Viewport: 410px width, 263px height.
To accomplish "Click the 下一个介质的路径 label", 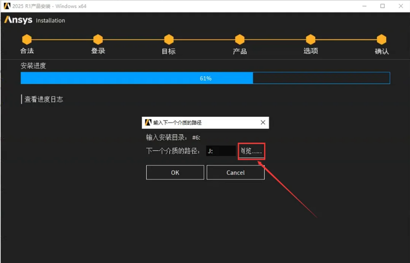I will point(173,151).
